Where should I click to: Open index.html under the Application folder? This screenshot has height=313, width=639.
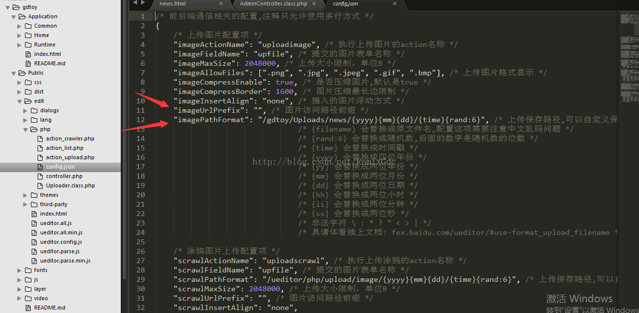click(x=48, y=54)
